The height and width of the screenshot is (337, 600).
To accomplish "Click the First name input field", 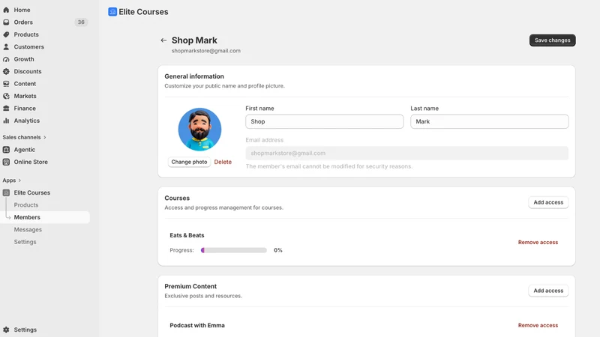I will [325, 121].
